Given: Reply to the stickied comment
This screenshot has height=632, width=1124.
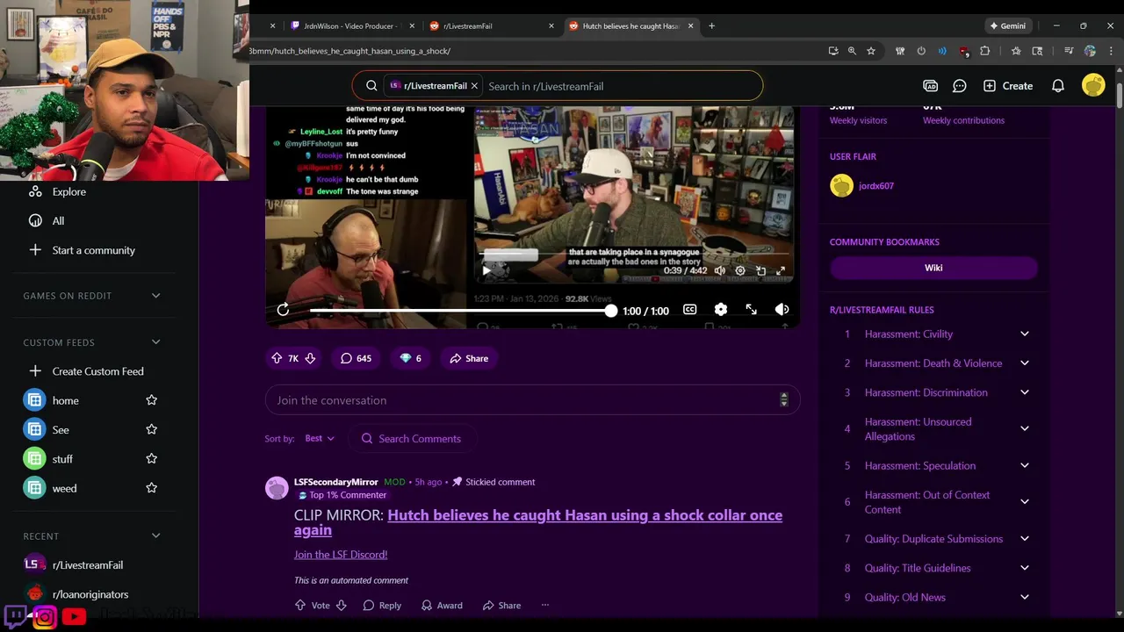Looking at the screenshot, I should click(382, 606).
